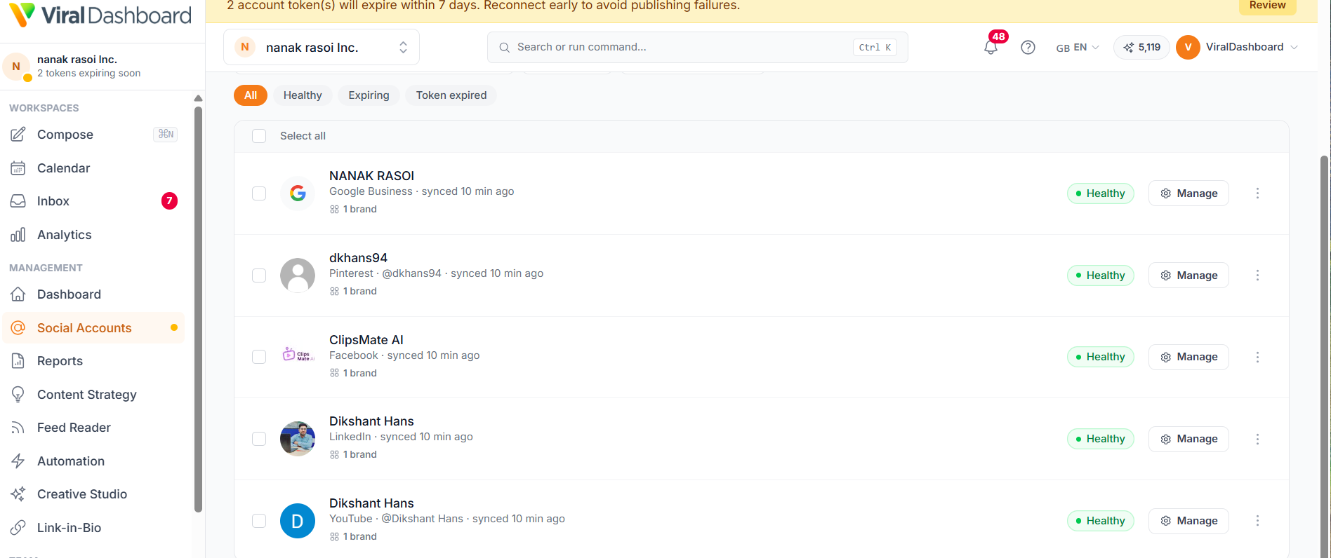Click the ClipsMate AI Facebook page logo
The width and height of the screenshot is (1331, 558).
tap(298, 357)
